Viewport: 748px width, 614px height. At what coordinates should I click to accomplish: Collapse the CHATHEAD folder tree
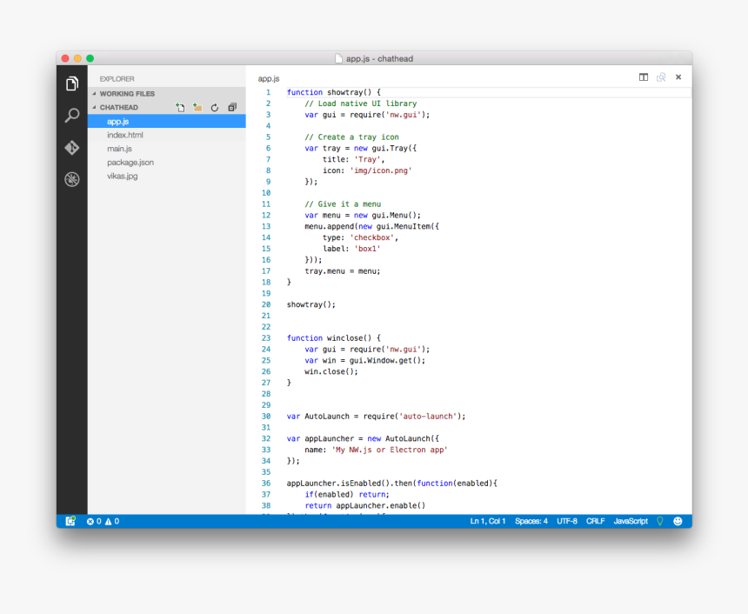pyautogui.click(x=96, y=108)
